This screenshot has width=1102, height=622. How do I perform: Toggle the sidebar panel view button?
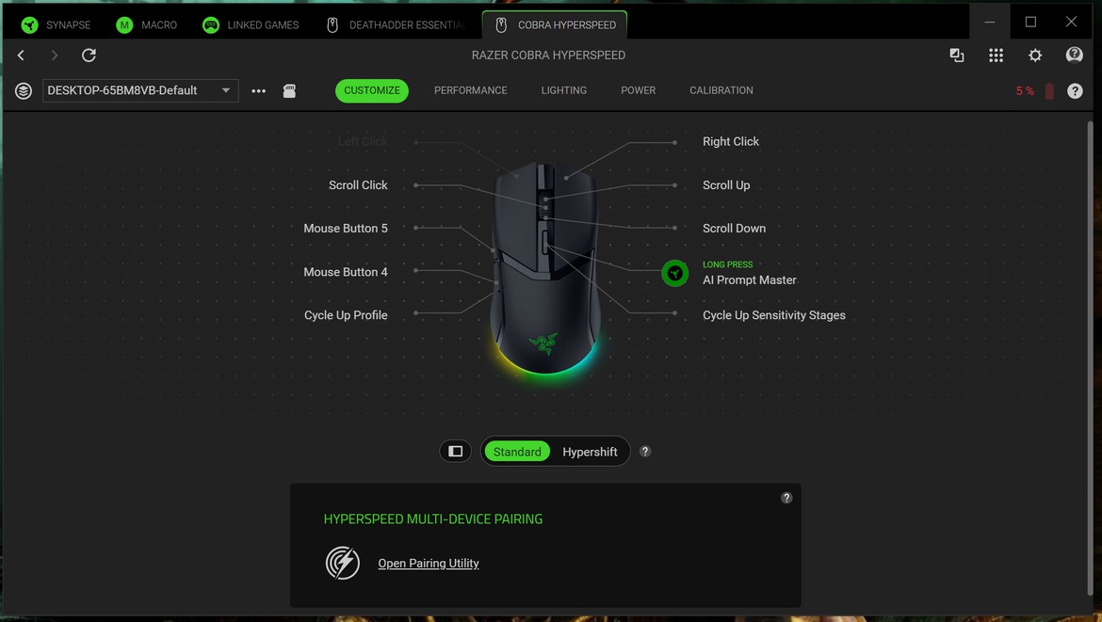click(455, 452)
